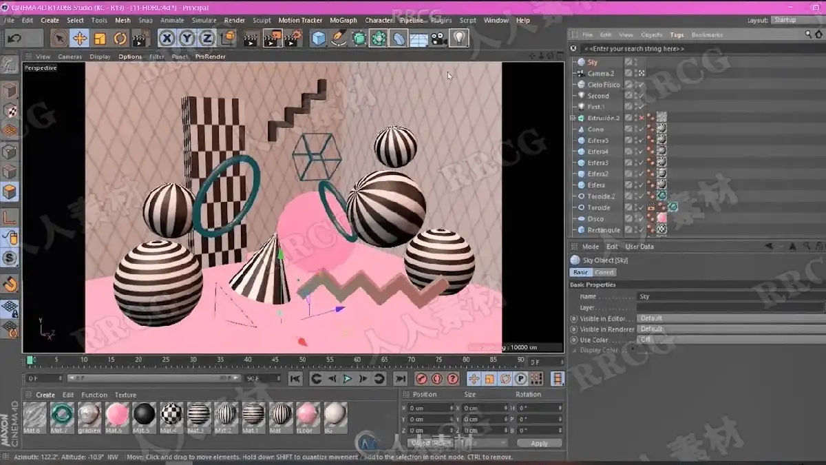
Task: Go to the end of animation
Action: point(400,379)
